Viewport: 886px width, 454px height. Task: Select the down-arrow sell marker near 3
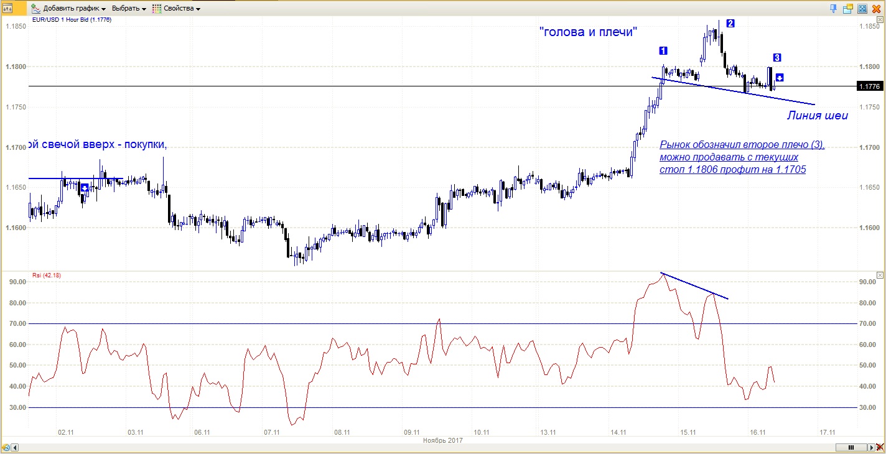click(x=780, y=78)
